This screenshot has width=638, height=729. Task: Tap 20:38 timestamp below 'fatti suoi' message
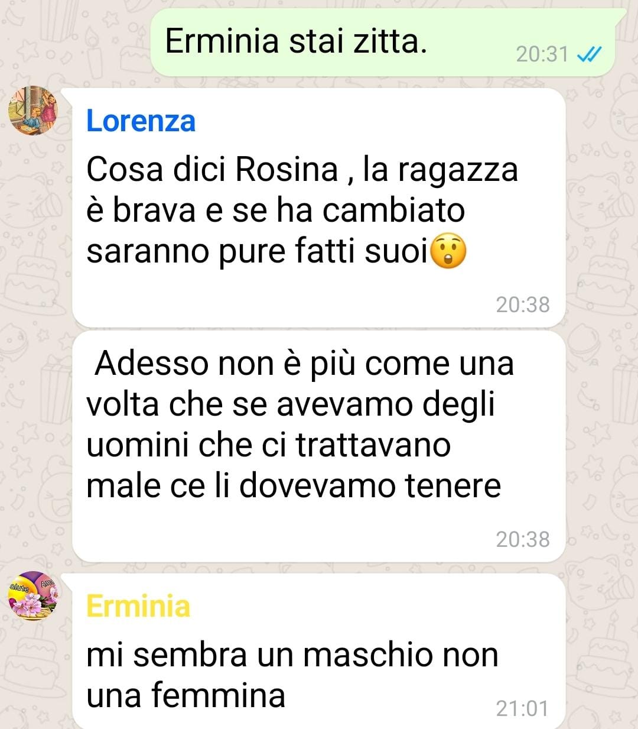tap(523, 304)
